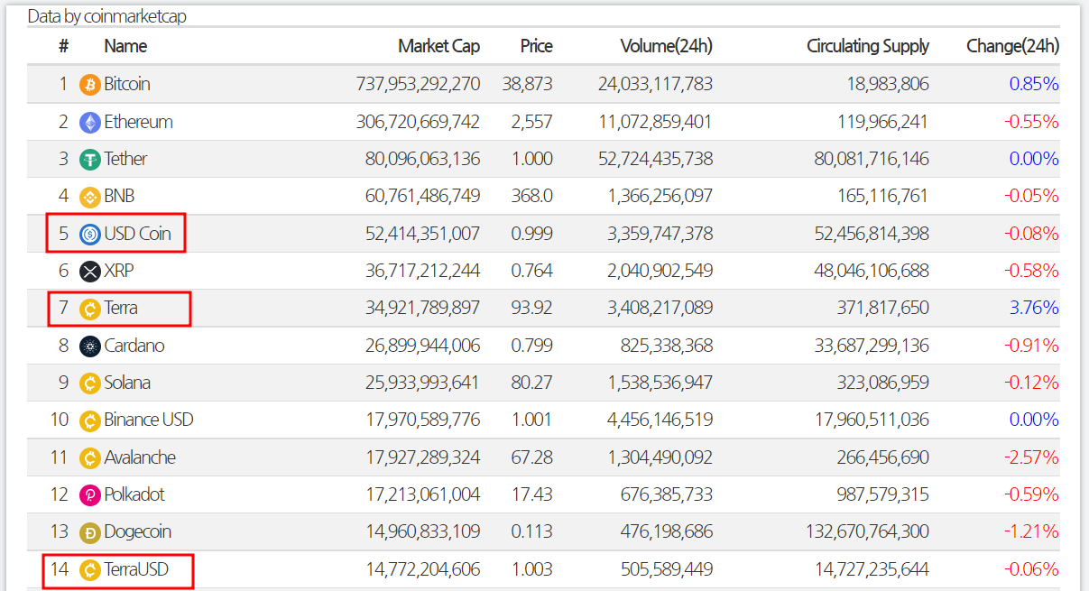Select Dogecoin change -1.21%
This screenshot has width=1089, height=591.
pos(1031,532)
